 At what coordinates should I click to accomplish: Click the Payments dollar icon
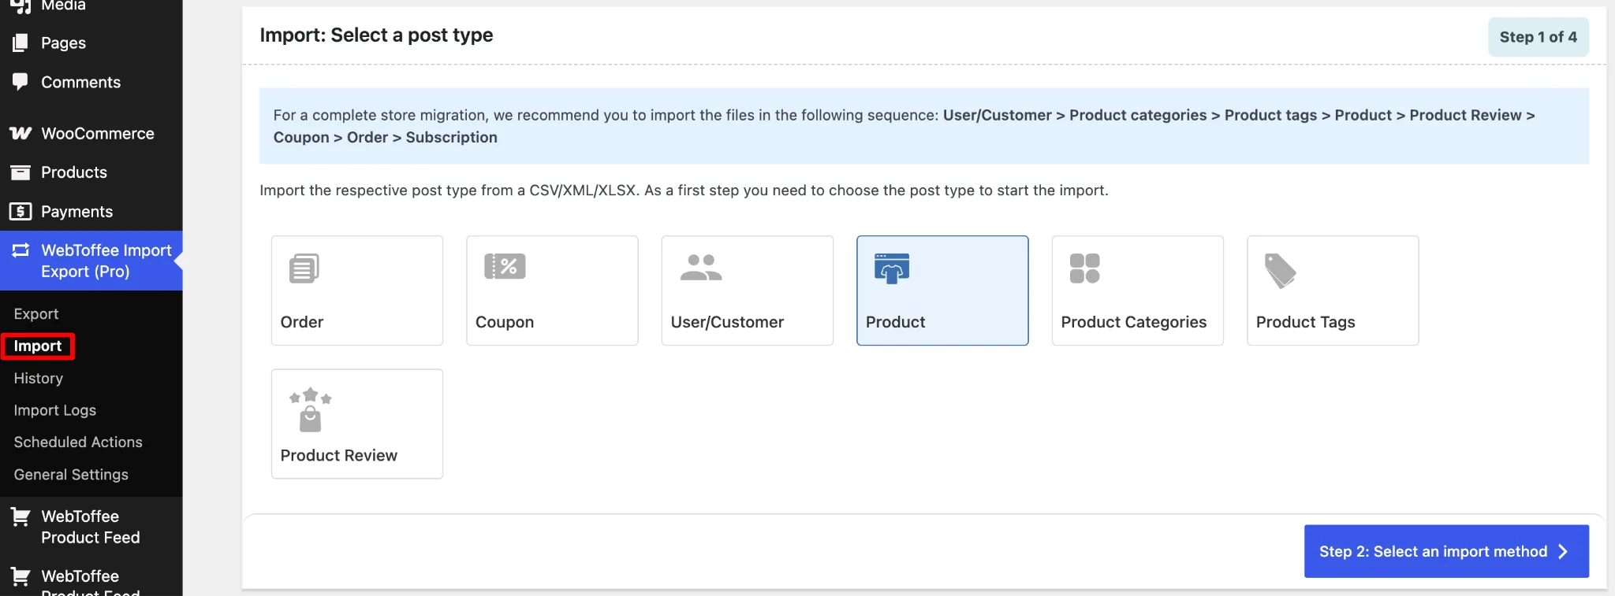click(x=21, y=211)
